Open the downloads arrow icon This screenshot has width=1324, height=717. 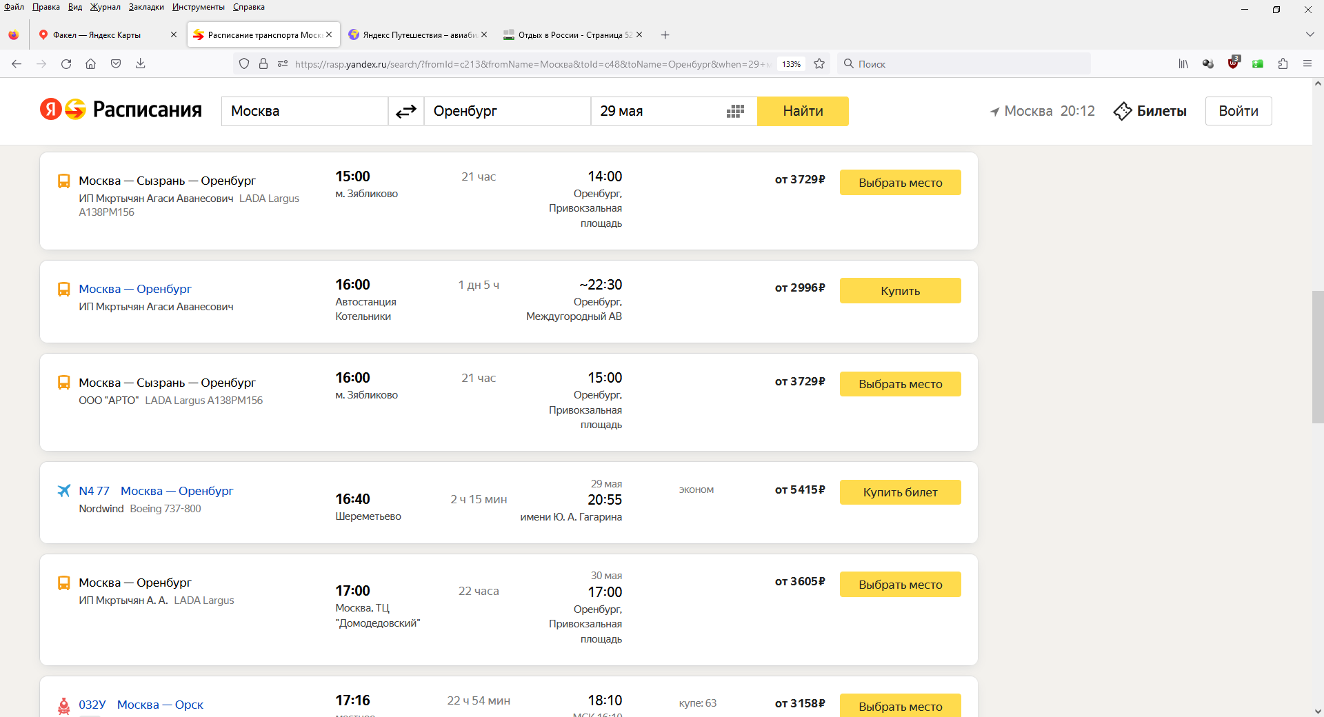(140, 63)
